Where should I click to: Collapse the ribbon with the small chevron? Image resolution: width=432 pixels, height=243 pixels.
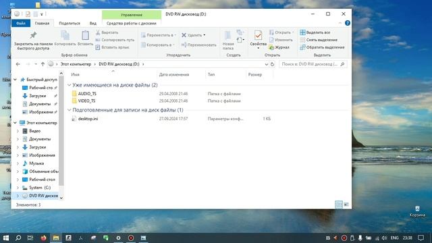point(340,23)
